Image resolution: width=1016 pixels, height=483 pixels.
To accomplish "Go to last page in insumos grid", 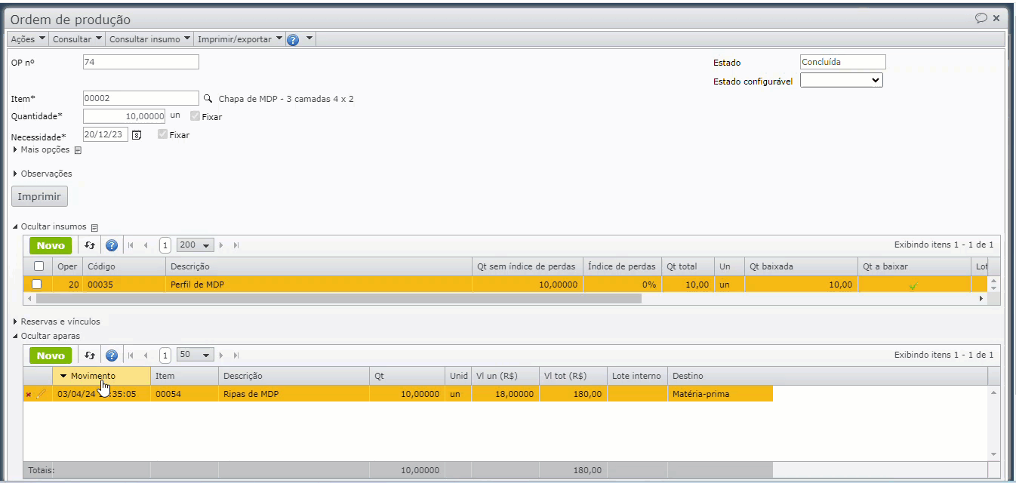I will pos(236,245).
